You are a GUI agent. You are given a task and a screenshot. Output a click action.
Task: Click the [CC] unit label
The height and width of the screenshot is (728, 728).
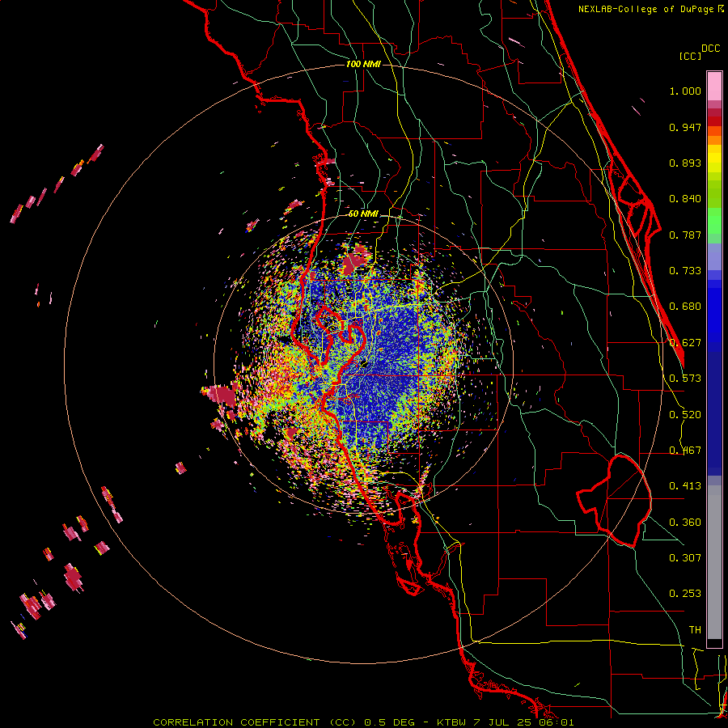[x=690, y=56]
